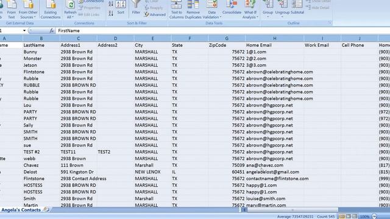This screenshot has height=219, width=390.
Task: Open Advanced filter options
Action: pos(155,15)
